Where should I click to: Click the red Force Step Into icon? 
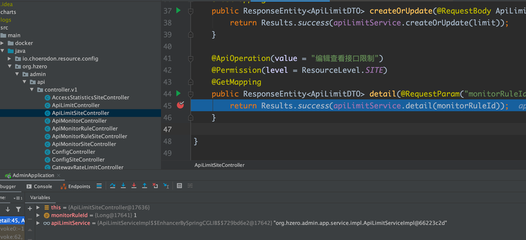[134, 186]
